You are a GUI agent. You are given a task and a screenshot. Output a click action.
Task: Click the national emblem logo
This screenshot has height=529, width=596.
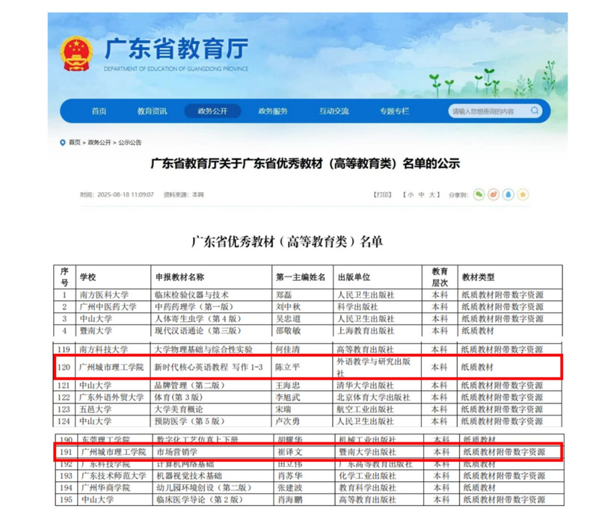[76, 54]
